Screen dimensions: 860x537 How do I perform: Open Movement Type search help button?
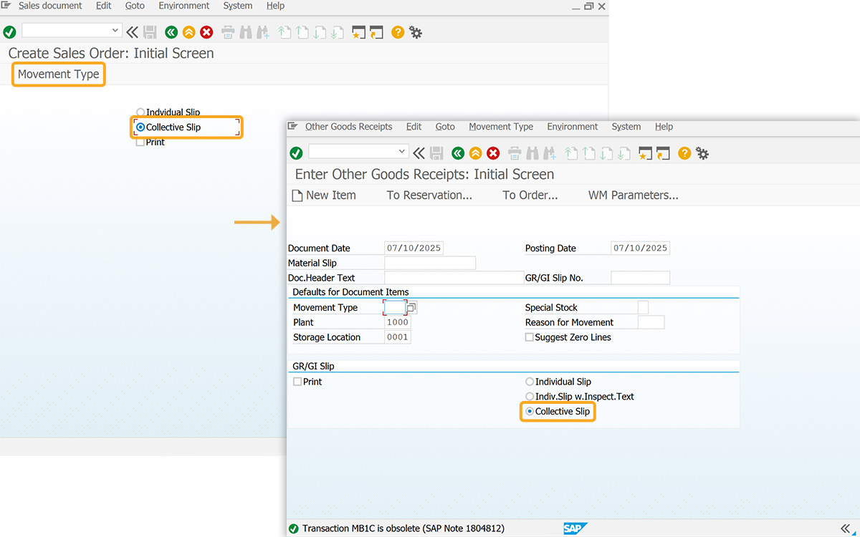coord(411,308)
